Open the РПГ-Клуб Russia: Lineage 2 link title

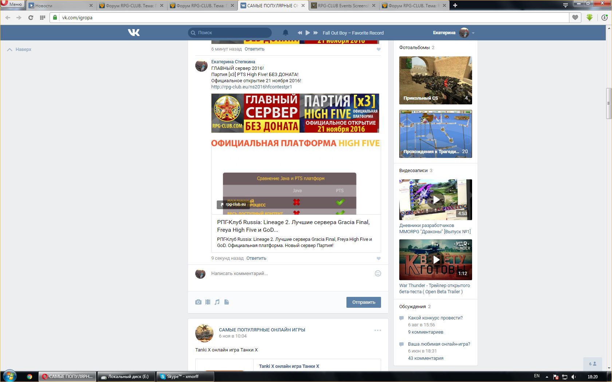point(293,226)
